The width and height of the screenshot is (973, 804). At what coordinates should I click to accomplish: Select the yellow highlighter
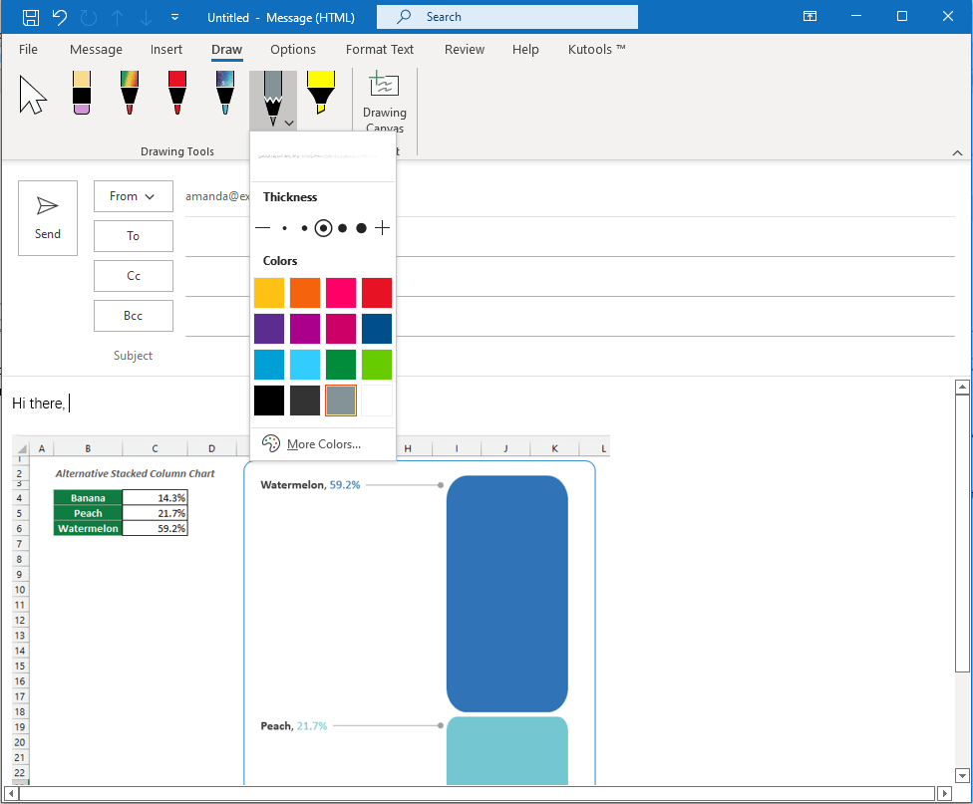(x=320, y=93)
